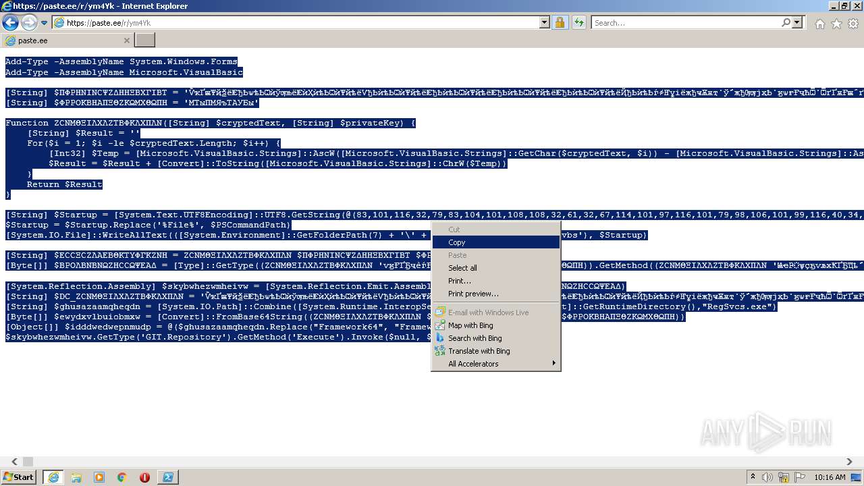Select Translate with Bing accelerator
Screen dimensions: 864x486
(496, 351)
